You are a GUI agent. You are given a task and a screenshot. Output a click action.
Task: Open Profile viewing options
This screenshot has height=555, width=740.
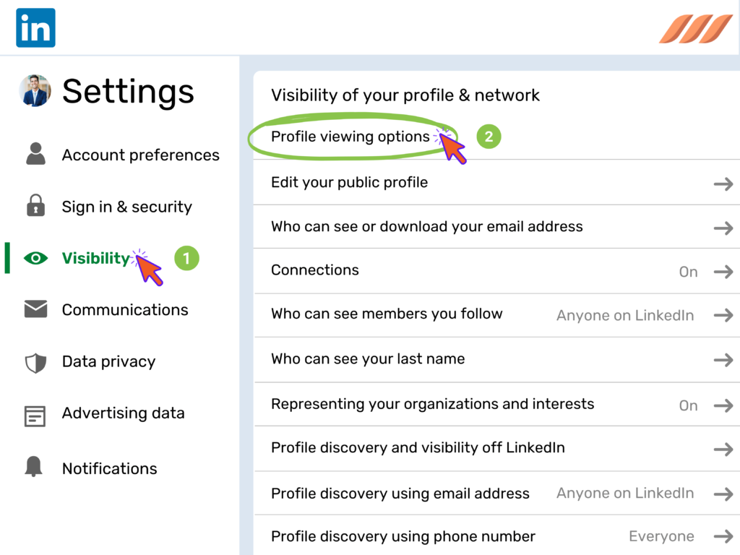coord(350,136)
